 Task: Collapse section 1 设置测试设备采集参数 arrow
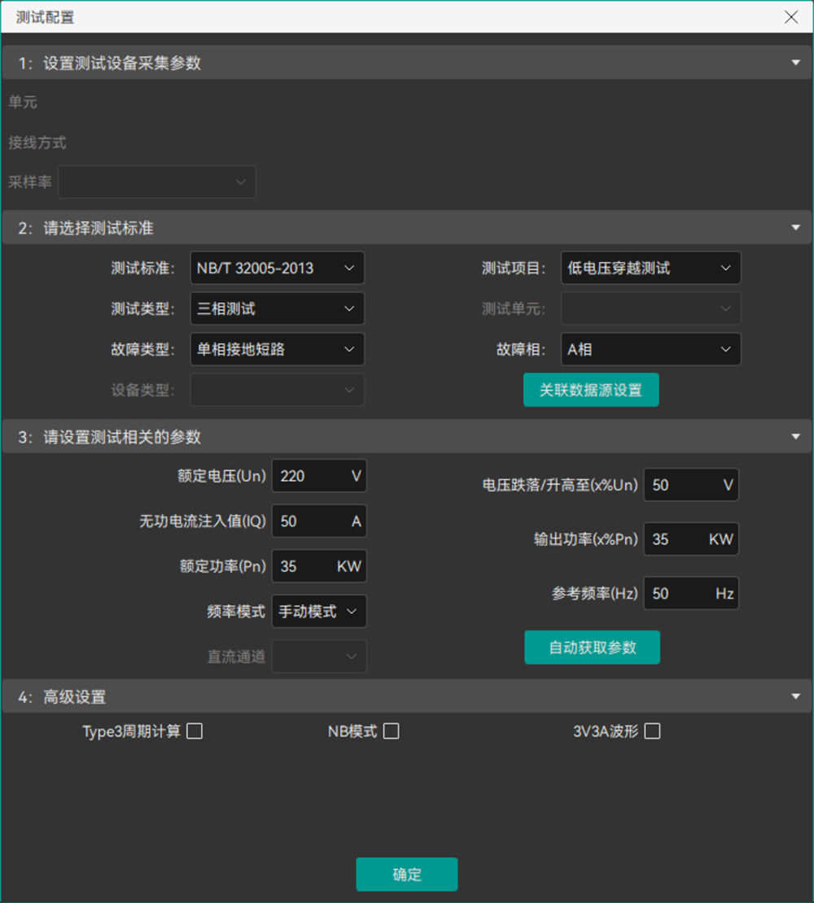[x=795, y=63]
